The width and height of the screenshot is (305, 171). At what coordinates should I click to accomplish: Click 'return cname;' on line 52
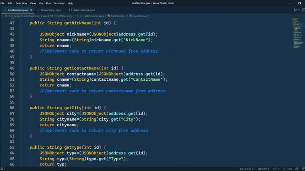(55, 85)
